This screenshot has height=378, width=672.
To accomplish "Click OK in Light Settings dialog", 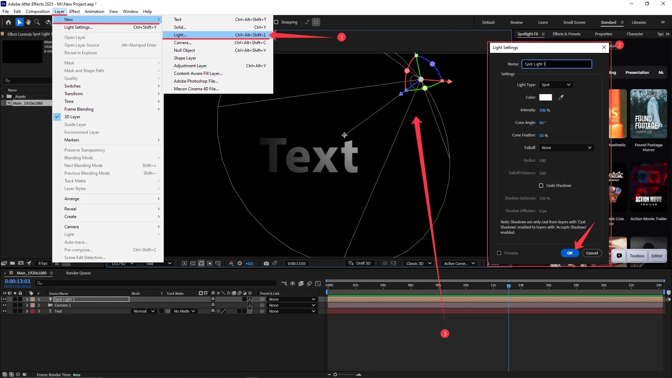I will click(x=569, y=253).
